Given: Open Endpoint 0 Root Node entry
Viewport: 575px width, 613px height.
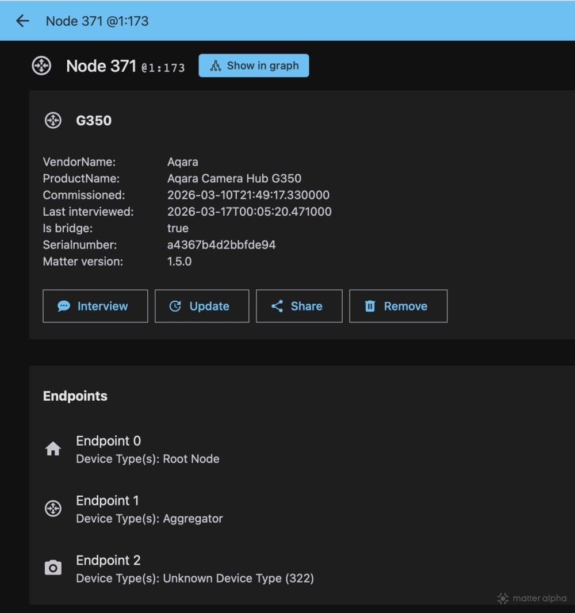Looking at the screenshot, I should [148, 450].
